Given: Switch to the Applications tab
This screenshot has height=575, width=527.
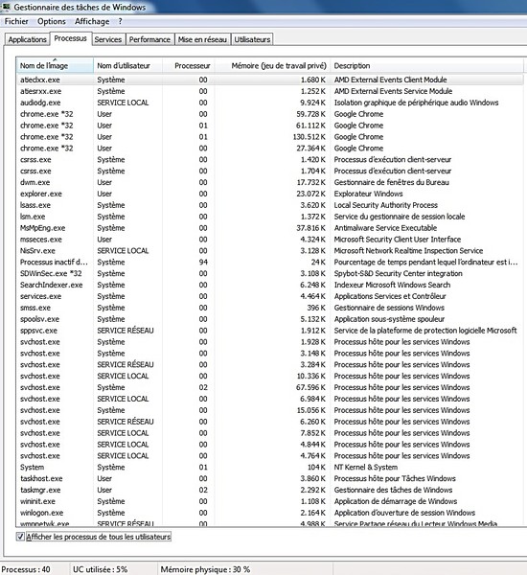Looking at the screenshot, I should 27,39.
